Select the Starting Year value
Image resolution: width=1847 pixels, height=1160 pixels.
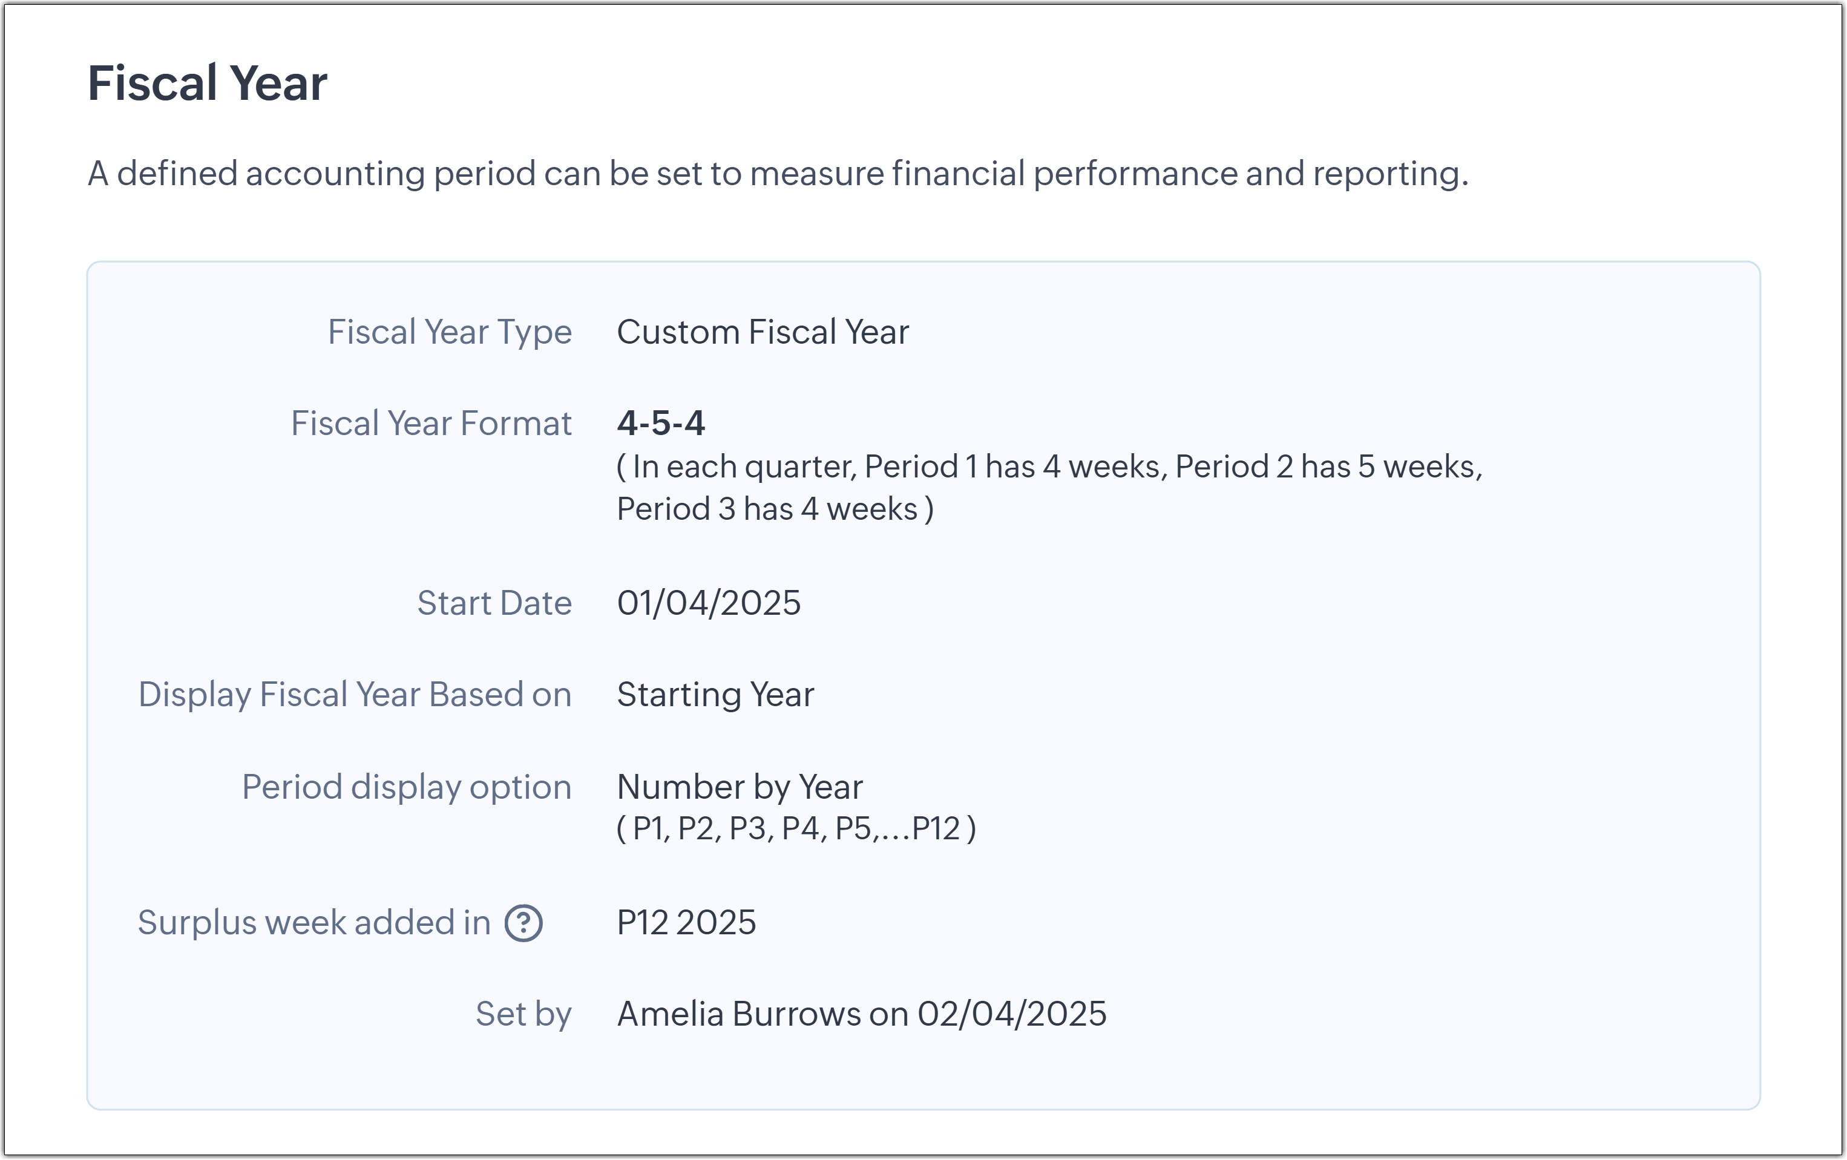point(715,694)
